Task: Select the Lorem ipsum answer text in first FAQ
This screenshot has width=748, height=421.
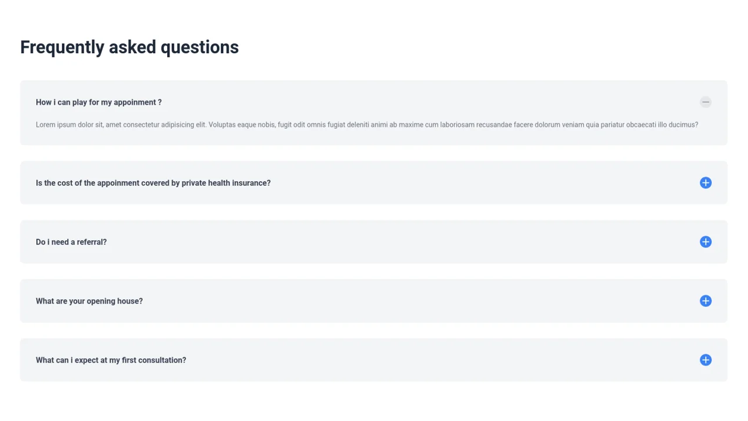Action: point(367,125)
